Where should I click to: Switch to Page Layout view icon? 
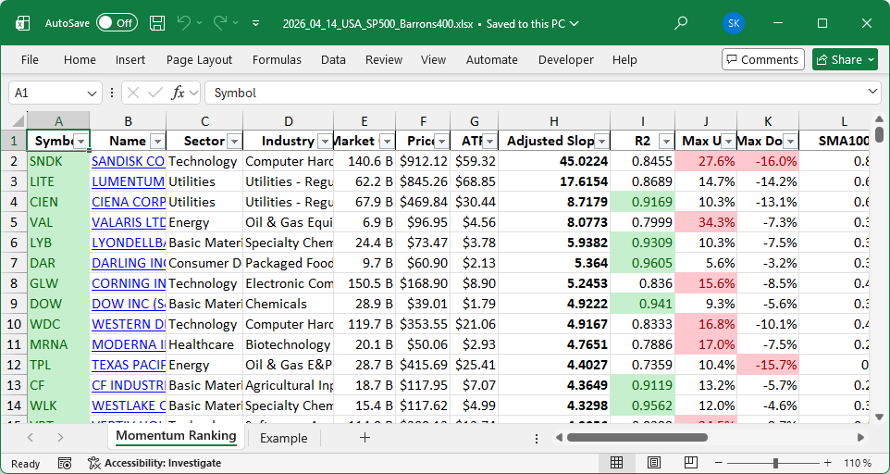654,463
